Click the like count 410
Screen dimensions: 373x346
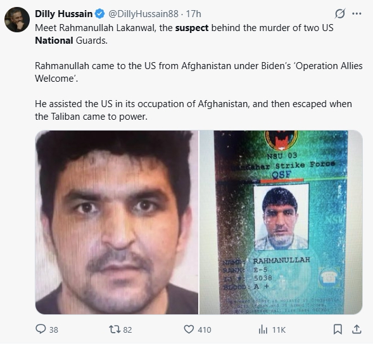[204, 330]
